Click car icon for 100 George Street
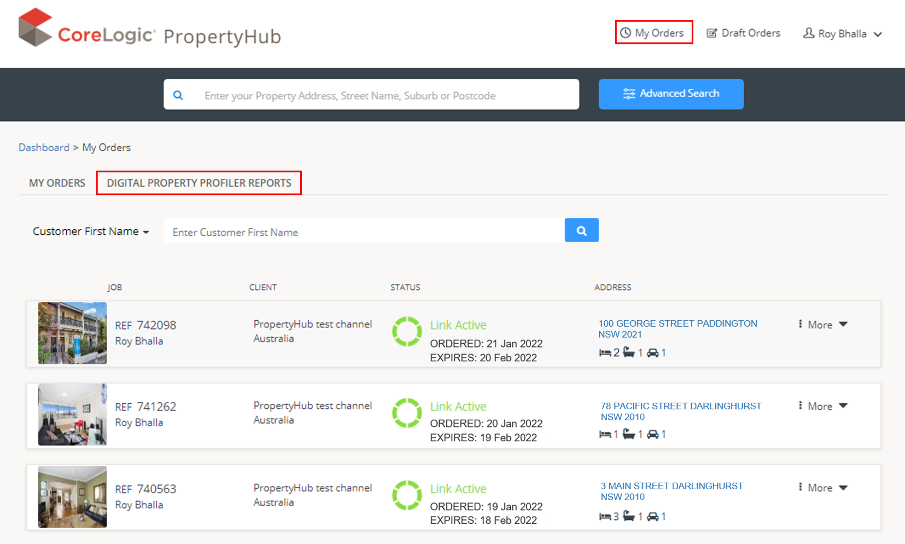 [x=653, y=353]
